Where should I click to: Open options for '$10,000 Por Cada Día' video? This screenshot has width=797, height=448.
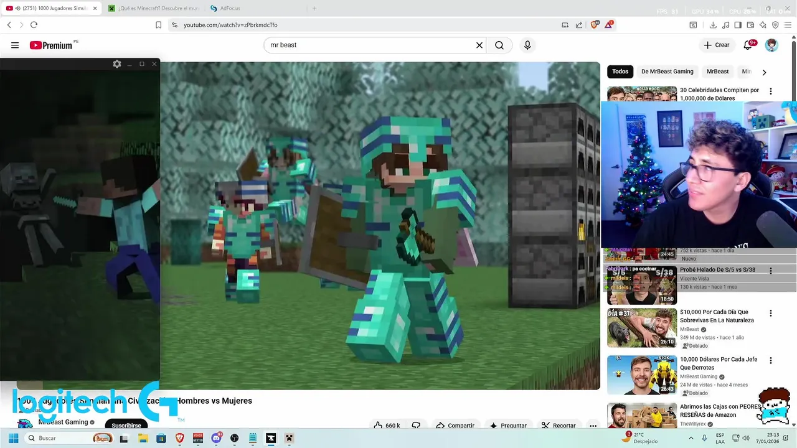[x=770, y=314]
